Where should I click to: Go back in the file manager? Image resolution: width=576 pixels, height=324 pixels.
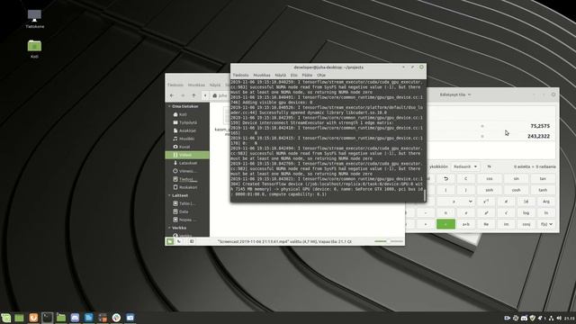172,95
